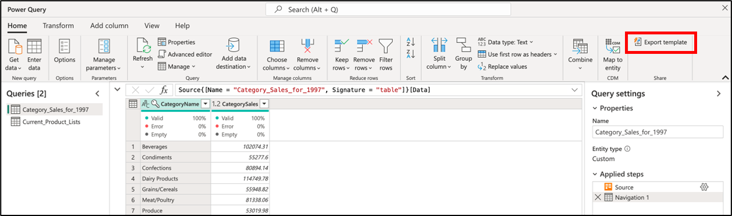Sort ascending A to Z

[x=410, y=42]
